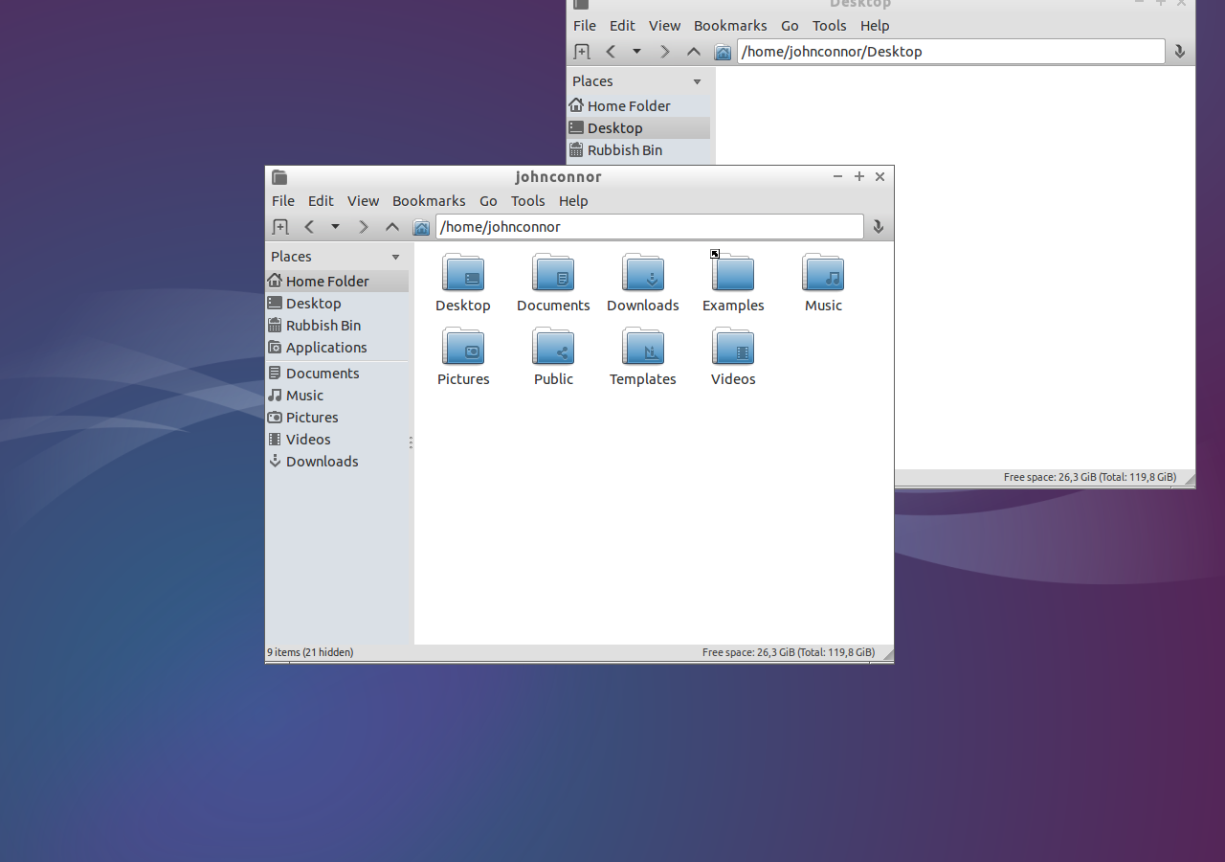Select Desktop in Desktop window sidebar

pyautogui.click(x=638, y=128)
